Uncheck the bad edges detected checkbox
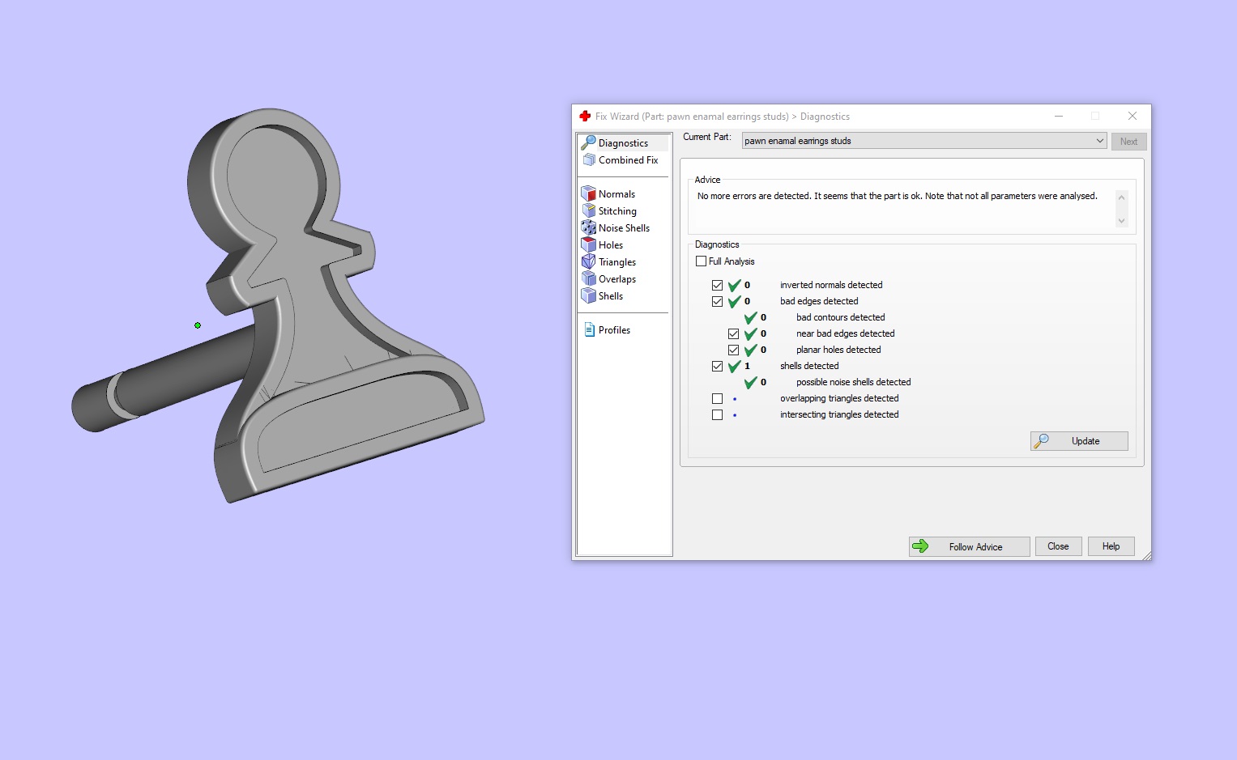 (x=717, y=301)
